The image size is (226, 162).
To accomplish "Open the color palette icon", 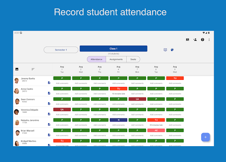I will [172, 50].
